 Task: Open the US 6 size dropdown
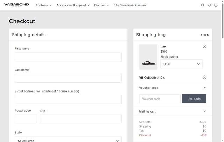[181, 64]
